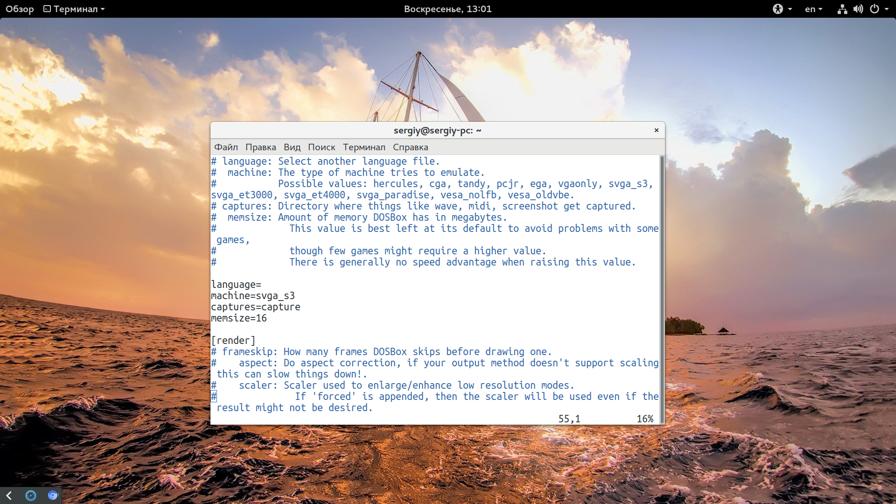
Task: Click the terminal title sergiy@sergiy-pc: ~
Action: pyautogui.click(x=437, y=130)
